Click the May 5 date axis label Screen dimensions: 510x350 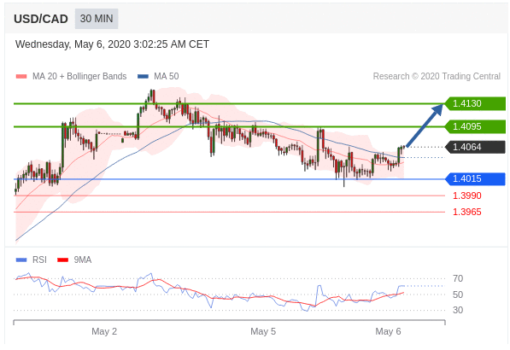tap(263, 331)
